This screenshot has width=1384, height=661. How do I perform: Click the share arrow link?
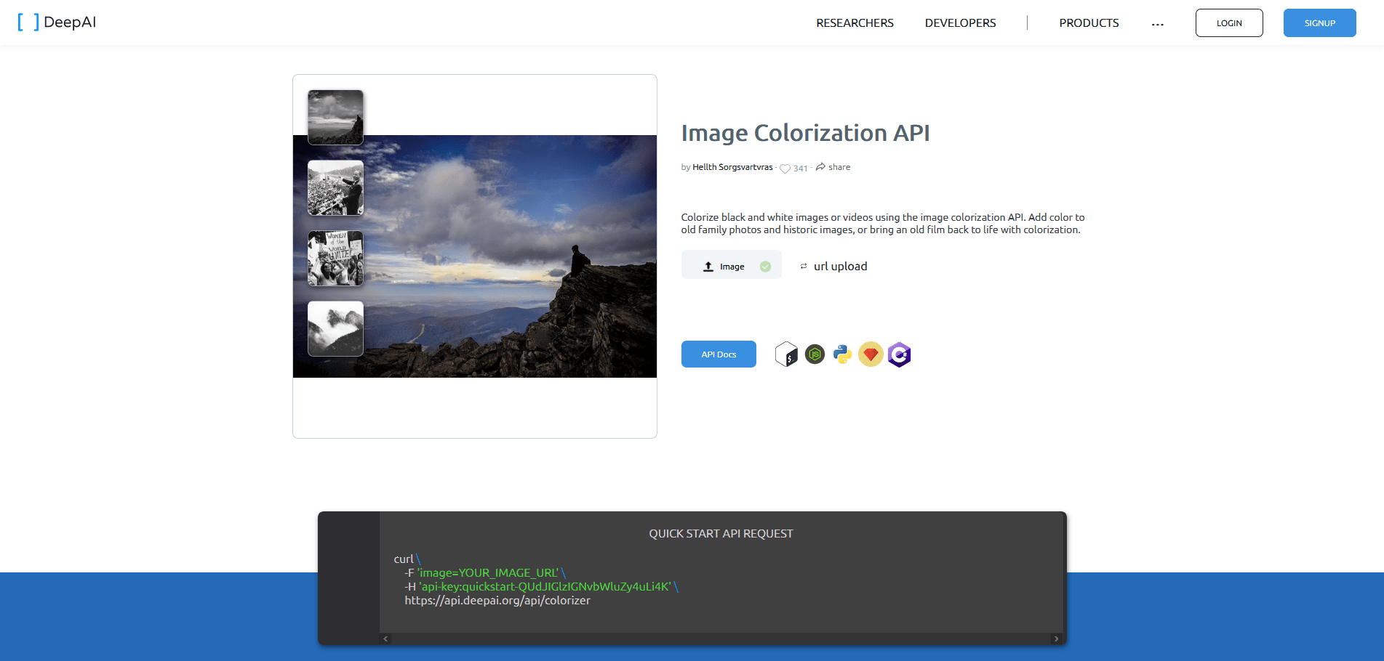click(x=833, y=167)
